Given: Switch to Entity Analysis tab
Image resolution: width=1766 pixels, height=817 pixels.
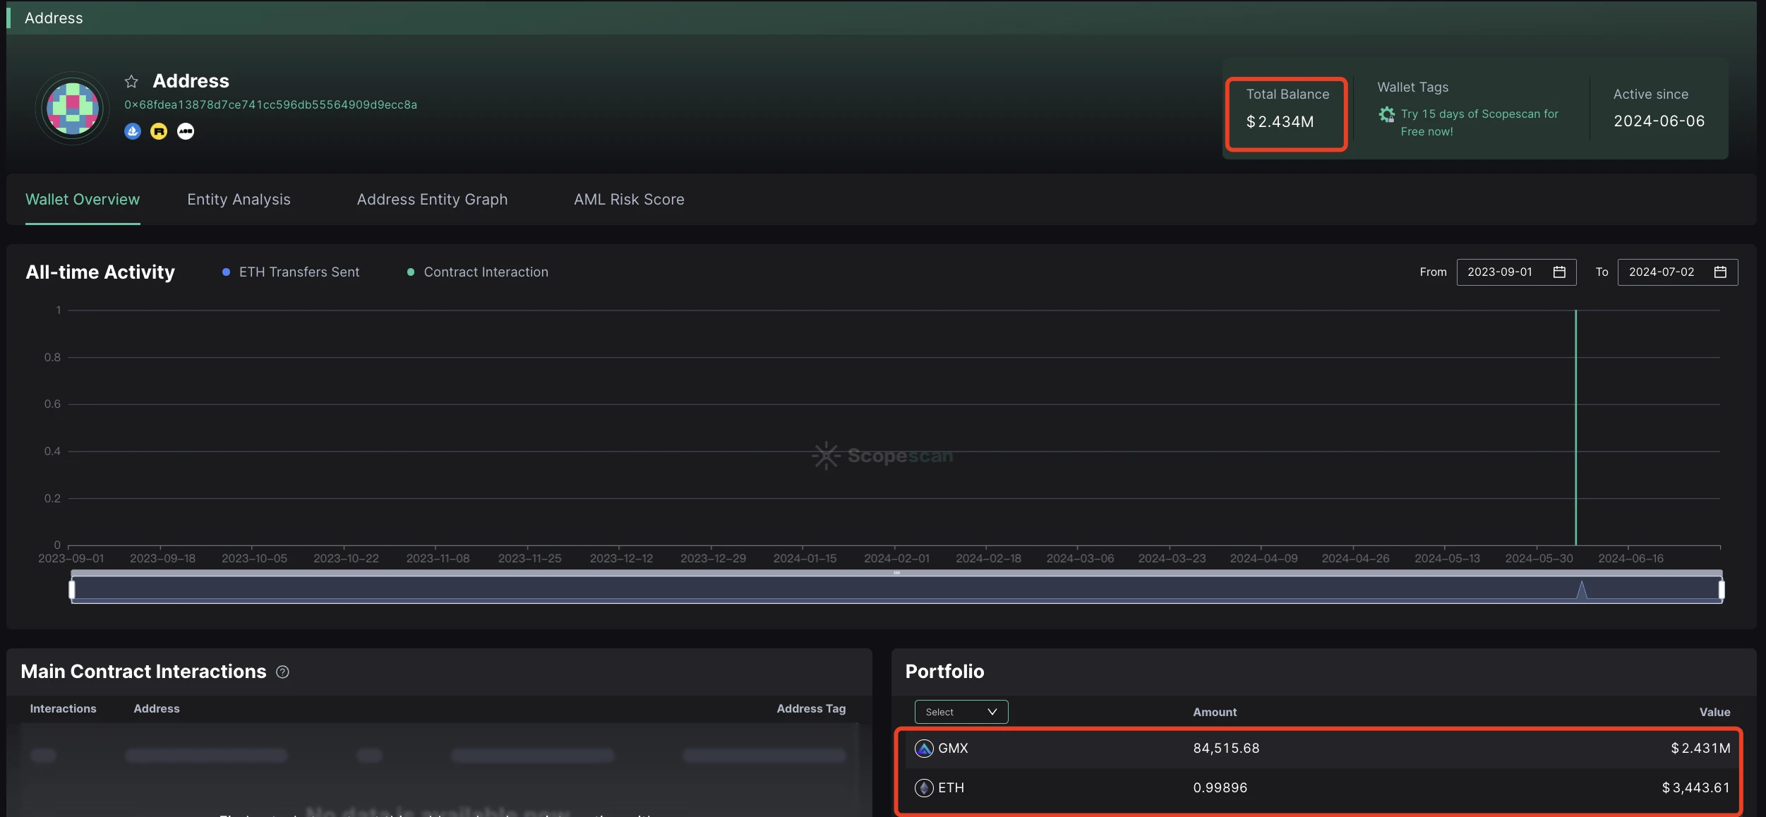Looking at the screenshot, I should (x=239, y=199).
